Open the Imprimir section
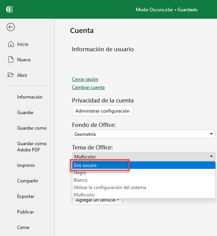 (x=26, y=165)
